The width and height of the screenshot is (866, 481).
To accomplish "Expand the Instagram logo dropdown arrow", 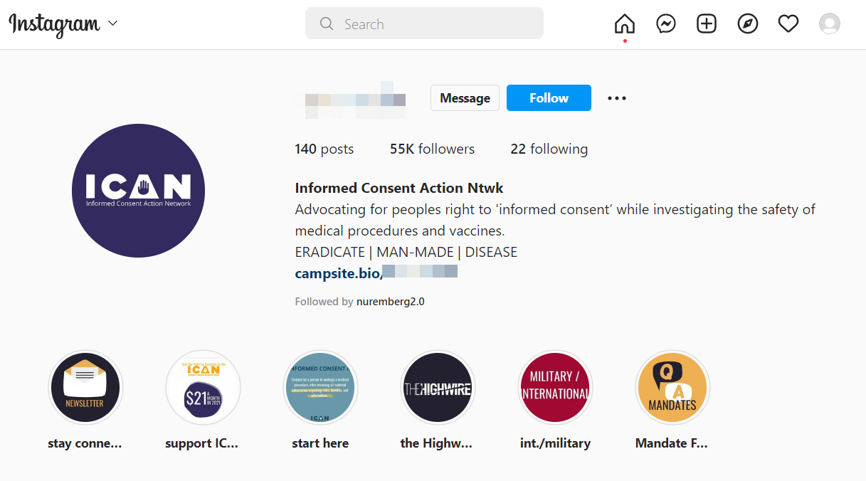I will pos(112,23).
